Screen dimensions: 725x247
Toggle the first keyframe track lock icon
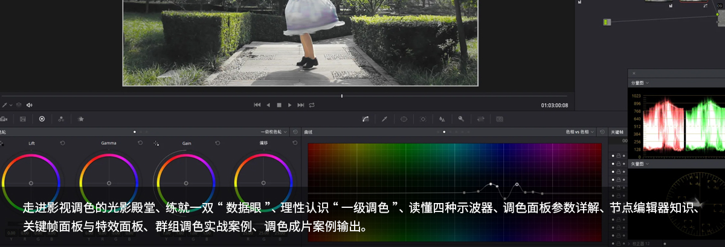pos(619,156)
